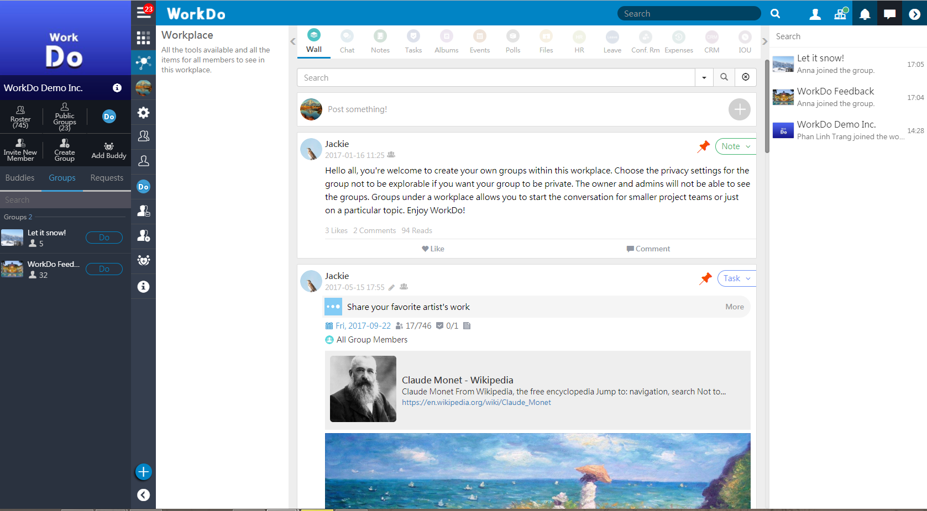
Task: Click the top bar Search field
Action: [x=689, y=13]
